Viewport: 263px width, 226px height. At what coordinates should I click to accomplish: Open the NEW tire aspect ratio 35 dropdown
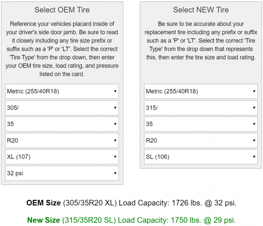[201, 124]
